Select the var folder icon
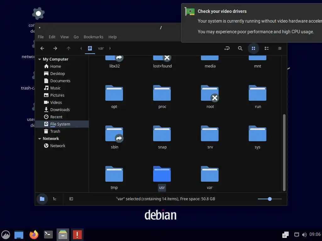This screenshot has height=241, width=322. (x=210, y=174)
